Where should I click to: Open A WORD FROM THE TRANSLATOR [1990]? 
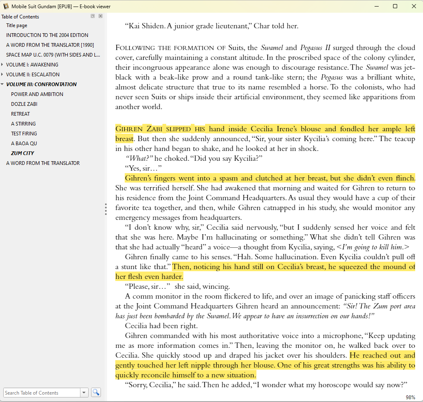[x=50, y=45]
